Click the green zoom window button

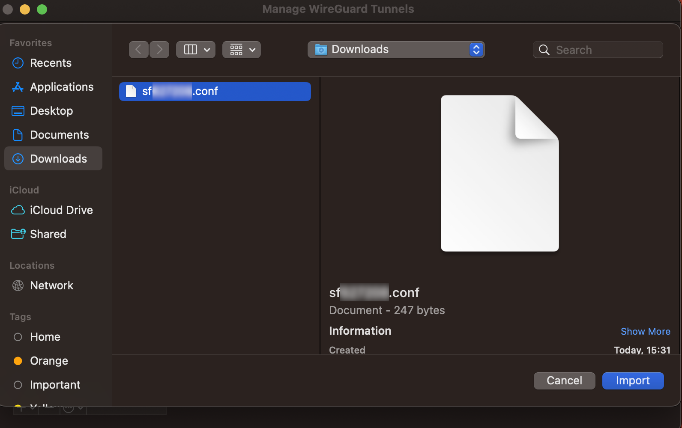coord(42,9)
